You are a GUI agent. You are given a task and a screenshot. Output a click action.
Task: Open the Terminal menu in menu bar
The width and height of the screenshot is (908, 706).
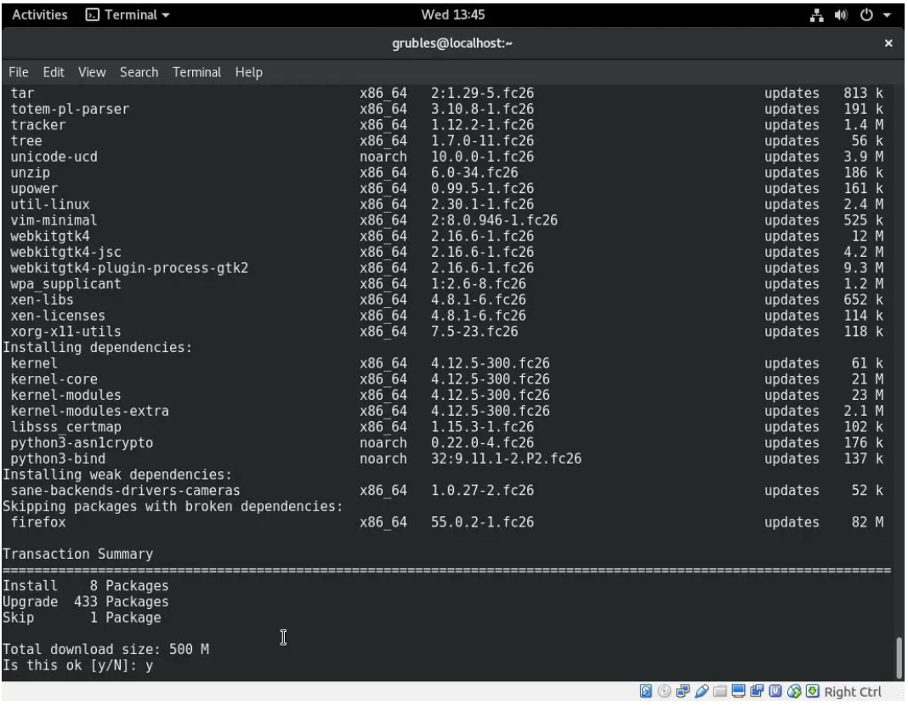point(196,72)
